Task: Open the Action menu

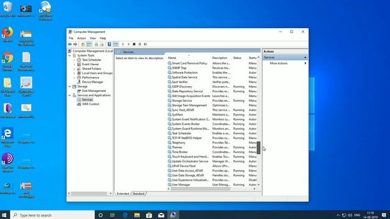Action: point(81,38)
